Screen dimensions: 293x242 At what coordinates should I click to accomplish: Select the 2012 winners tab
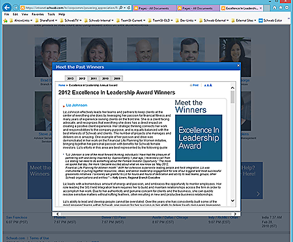point(82,79)
